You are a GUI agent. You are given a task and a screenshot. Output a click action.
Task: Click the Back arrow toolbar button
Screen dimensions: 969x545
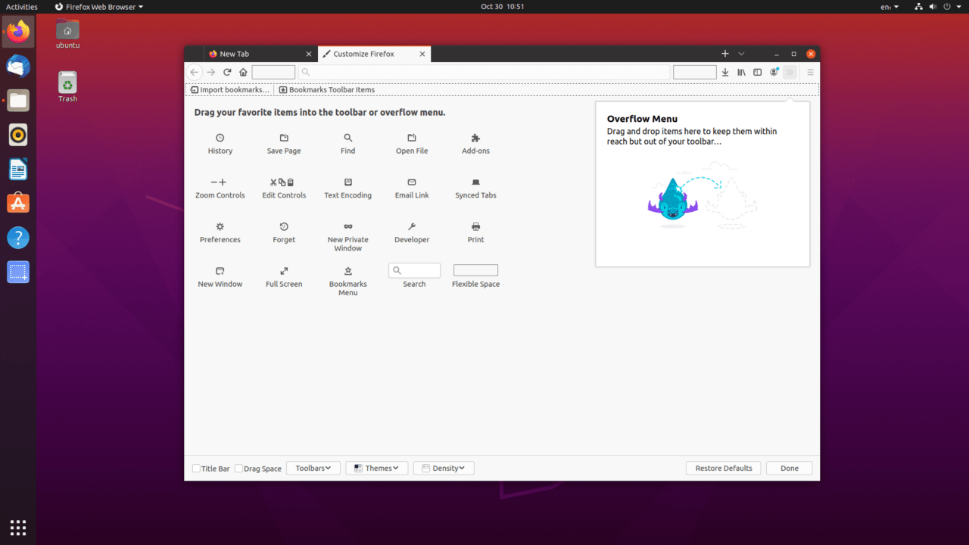pos(195,72)
